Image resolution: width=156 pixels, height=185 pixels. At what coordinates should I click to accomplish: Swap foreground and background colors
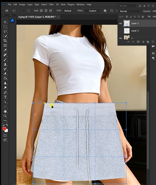[7, 125]
